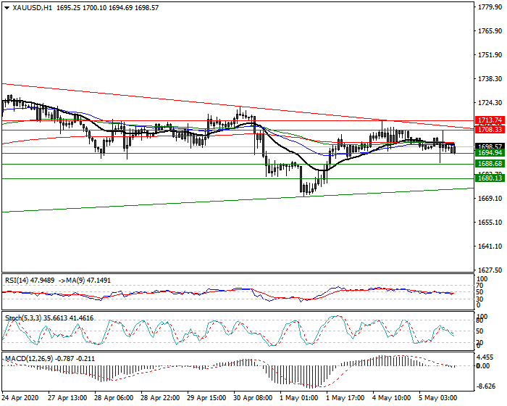Click the 4 May 10:00 time label
This screenshot has width=507, height=406.
(x=392, y=398)
